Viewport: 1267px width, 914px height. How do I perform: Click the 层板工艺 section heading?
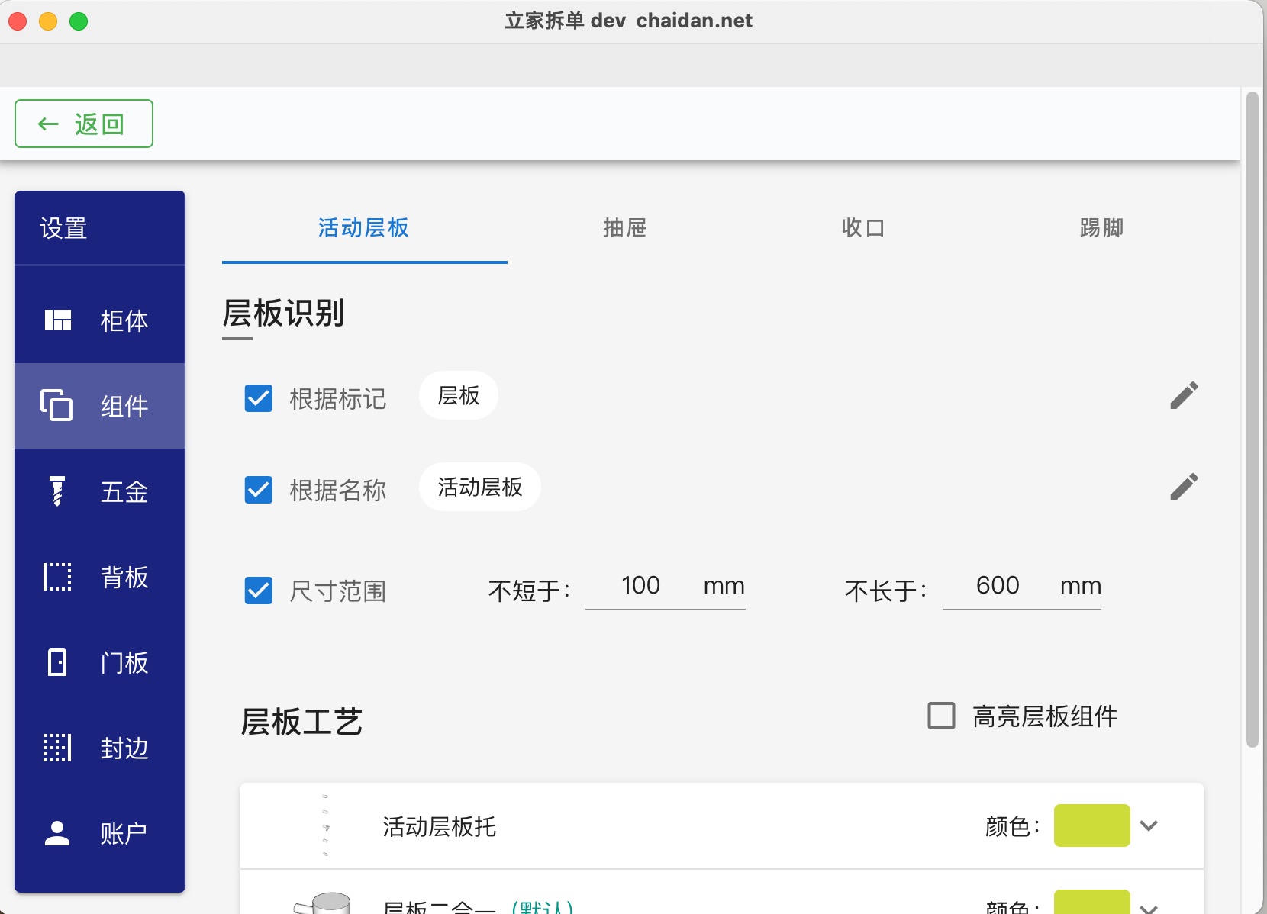pyautogui.click(x=301, y=722)
